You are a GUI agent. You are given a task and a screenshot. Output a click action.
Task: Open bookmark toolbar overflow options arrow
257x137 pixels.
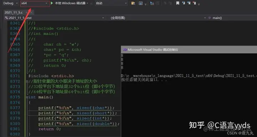click(199, 4)
